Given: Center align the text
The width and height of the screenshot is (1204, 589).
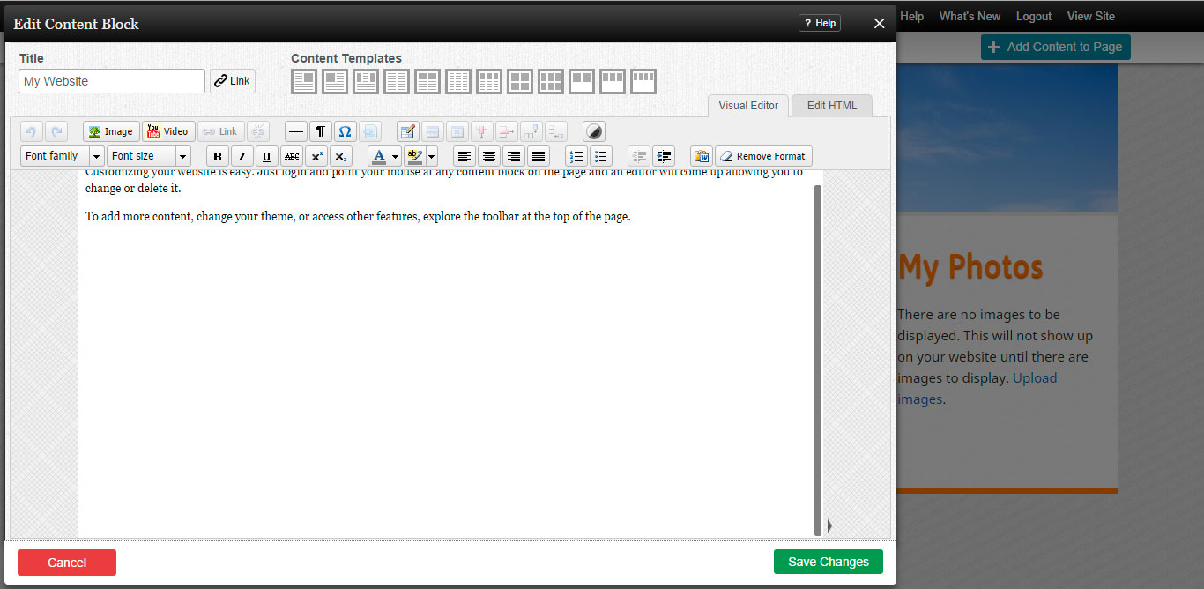Looking at the screenshot, I should tap(489, 156).
